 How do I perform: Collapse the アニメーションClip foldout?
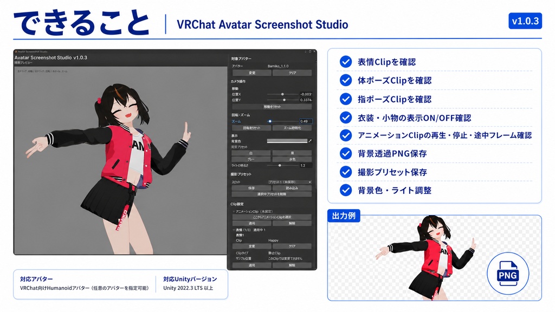234,211
